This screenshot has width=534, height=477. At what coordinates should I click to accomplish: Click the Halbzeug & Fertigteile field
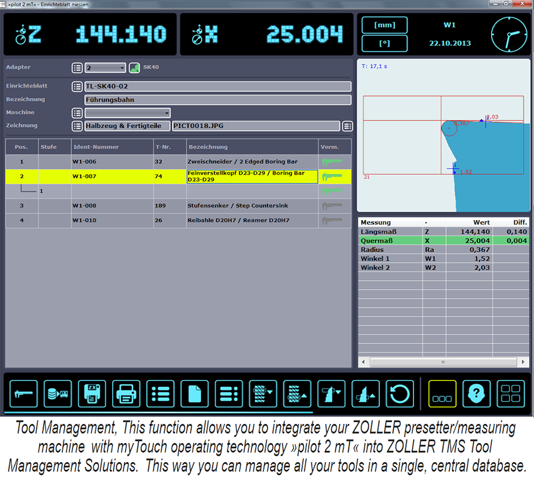tap(127, 126)
